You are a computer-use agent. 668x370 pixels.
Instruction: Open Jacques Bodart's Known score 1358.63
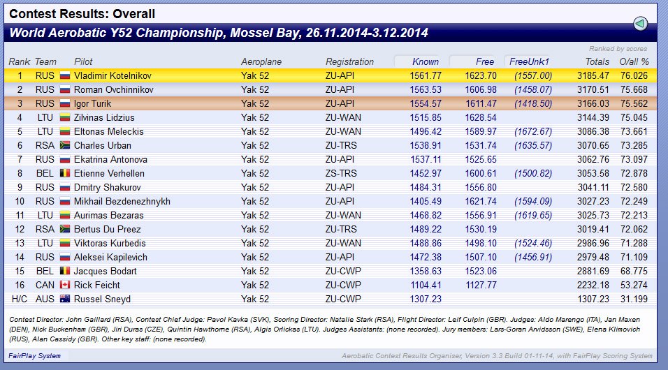(426, 272)
